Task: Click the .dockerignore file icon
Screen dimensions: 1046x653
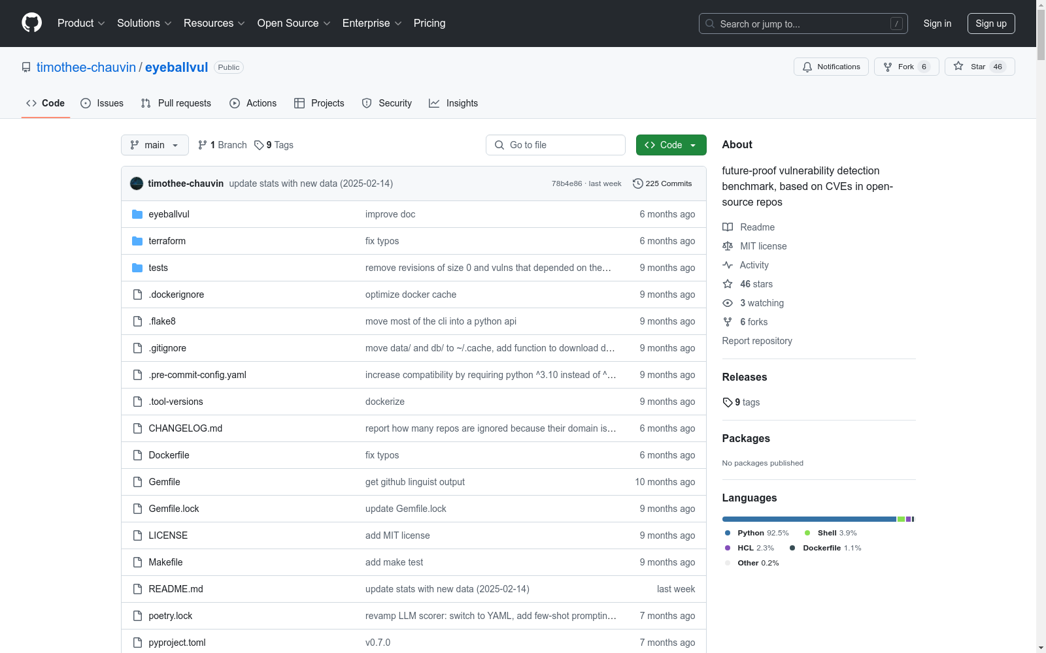Action: click(137, 295)
